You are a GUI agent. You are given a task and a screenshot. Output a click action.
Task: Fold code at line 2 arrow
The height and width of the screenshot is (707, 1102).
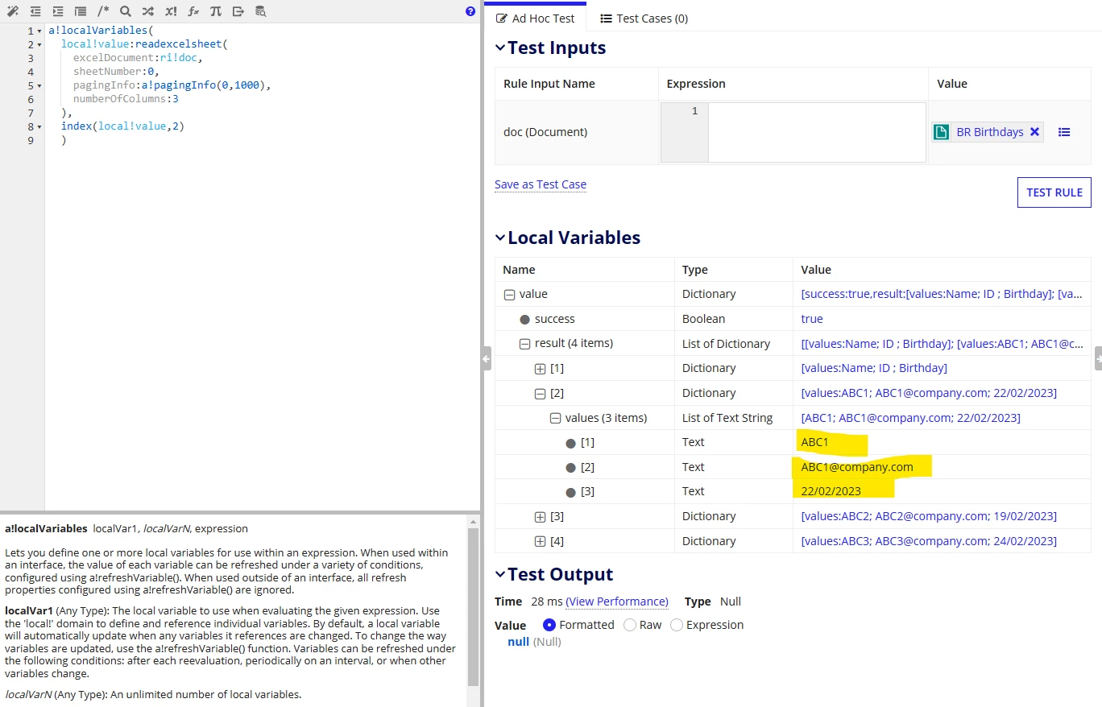(x=39, y=45)
